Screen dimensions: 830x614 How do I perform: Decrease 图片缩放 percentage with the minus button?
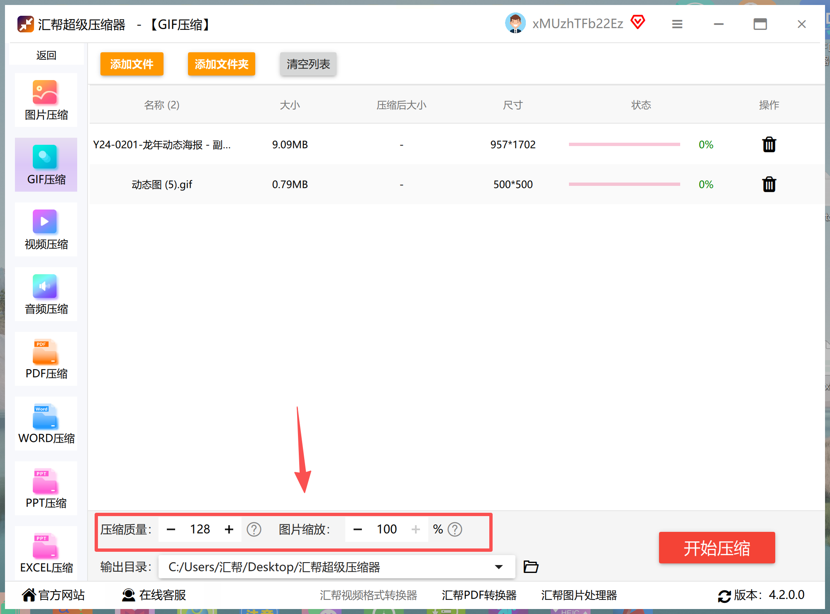(x=358, y=529)
